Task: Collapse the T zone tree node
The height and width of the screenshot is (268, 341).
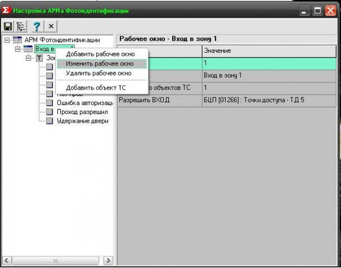Action: point(28,58)
